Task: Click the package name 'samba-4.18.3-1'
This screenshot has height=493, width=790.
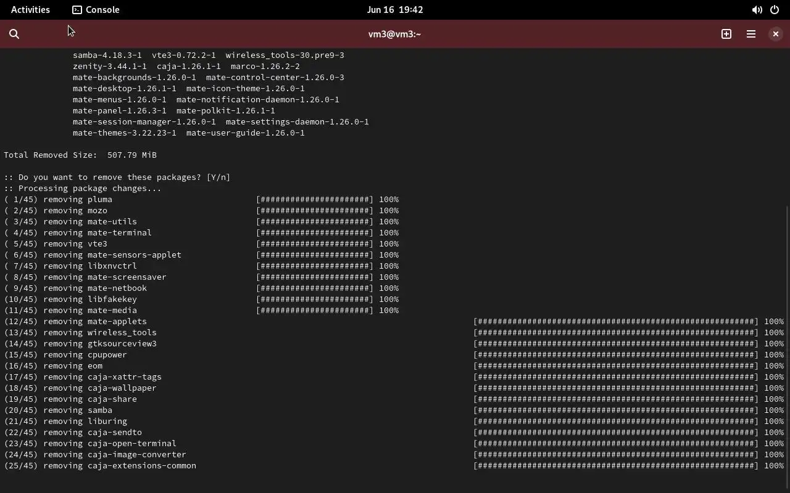Action: [x=107, y=55]
